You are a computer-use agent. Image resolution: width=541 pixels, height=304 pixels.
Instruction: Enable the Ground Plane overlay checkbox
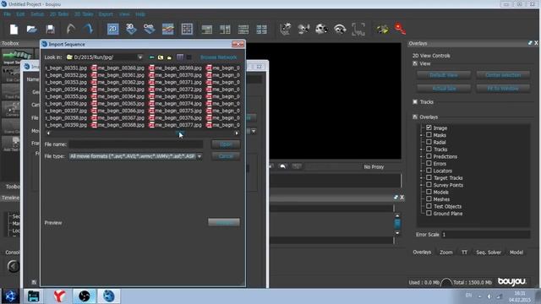[429, 214]
